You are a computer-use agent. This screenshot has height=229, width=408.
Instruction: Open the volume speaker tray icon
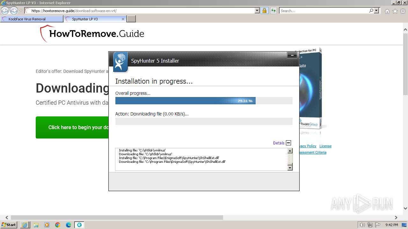click(x=362, y=225)
